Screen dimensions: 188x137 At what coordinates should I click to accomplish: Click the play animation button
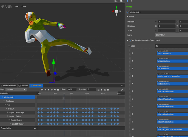(49, 90)
